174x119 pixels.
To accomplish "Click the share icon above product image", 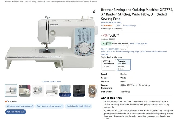I will (94, 11).
